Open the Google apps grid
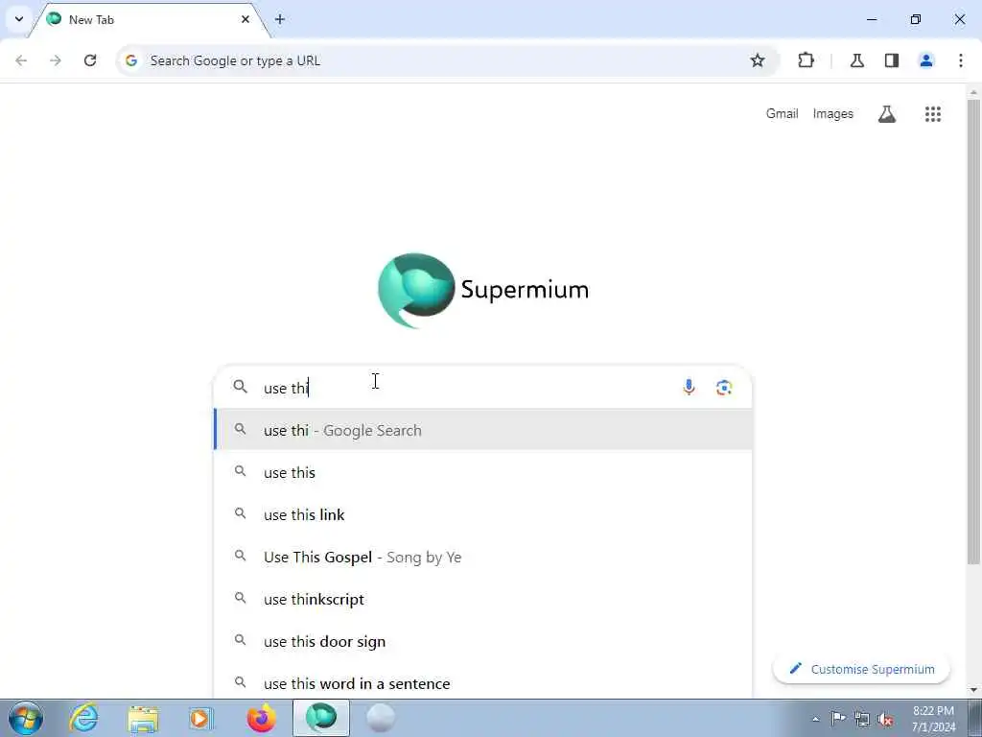 click(933, 114)
